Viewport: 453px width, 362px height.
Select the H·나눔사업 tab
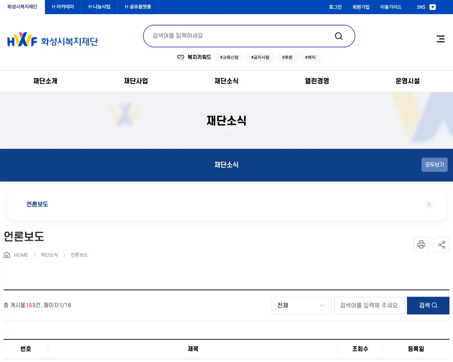[99, 7]
